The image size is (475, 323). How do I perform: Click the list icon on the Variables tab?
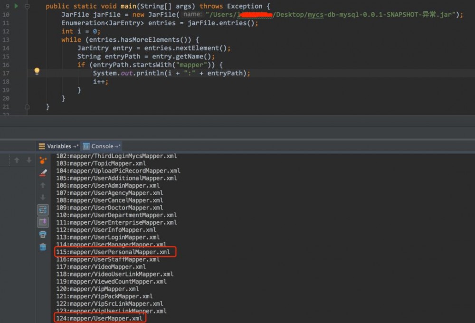(42, 146)
